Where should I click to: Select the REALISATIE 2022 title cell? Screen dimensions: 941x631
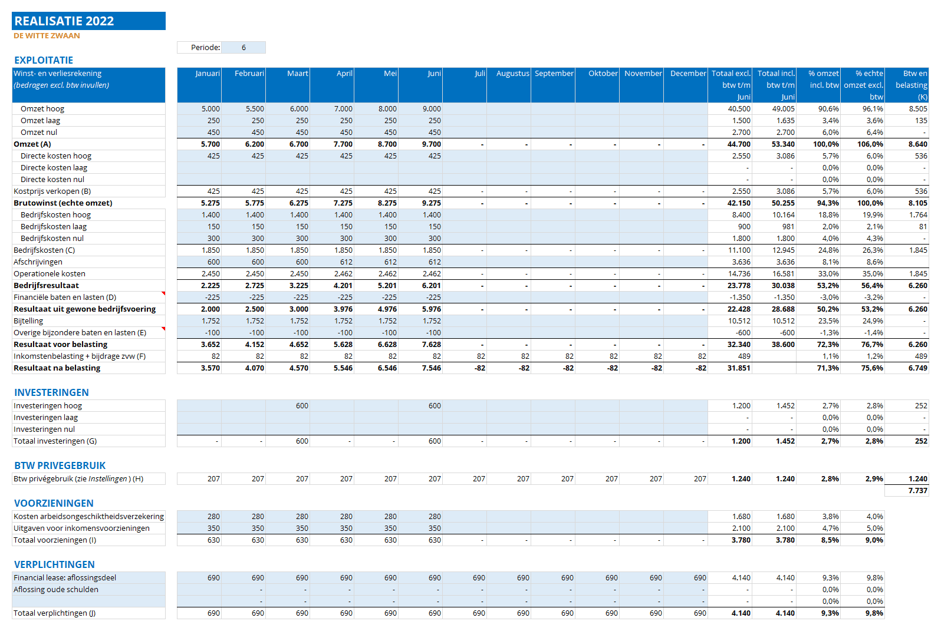click(x=88, y=21)
